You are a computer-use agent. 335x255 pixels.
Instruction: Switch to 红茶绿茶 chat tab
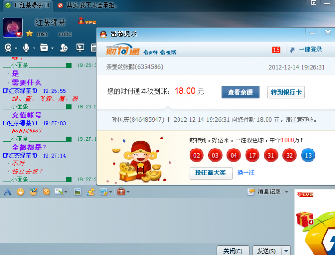point(28,5)
